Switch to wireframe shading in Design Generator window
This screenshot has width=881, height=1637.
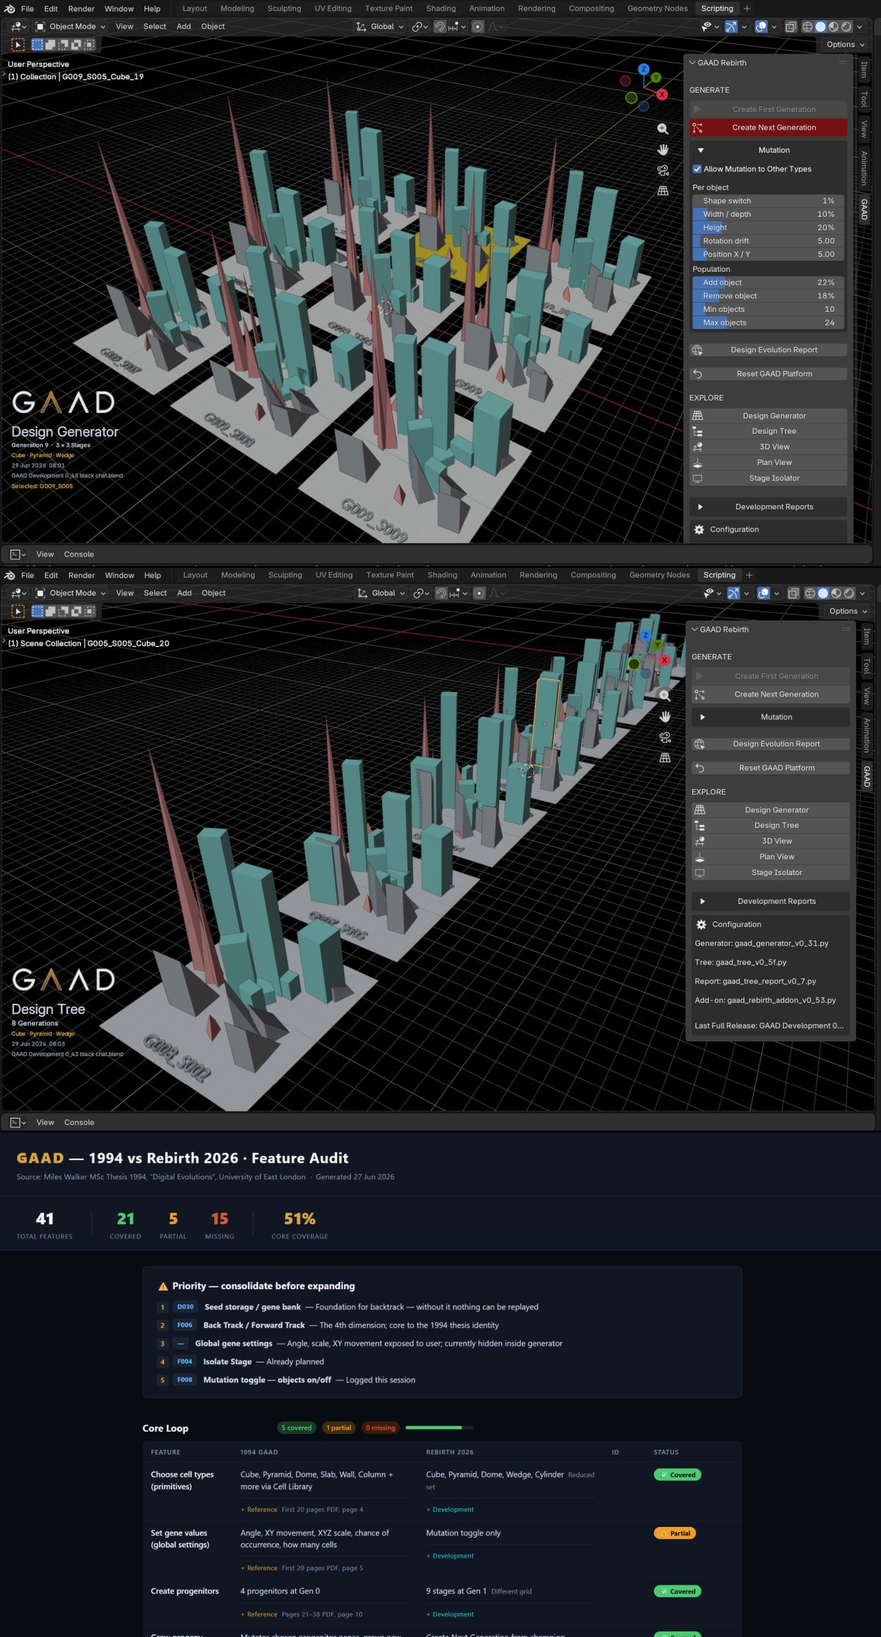807,27
